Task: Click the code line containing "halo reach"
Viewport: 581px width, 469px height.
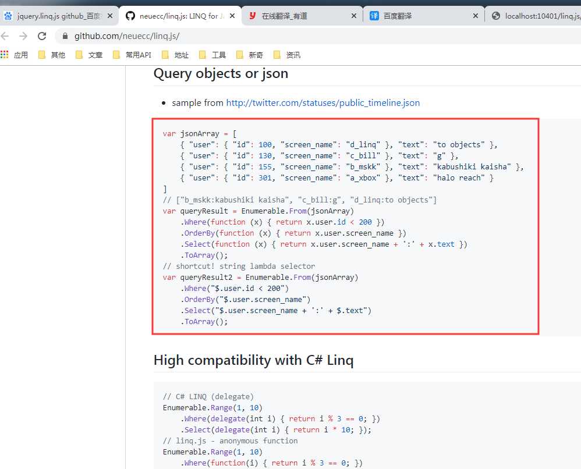Action: click(337, 178)
